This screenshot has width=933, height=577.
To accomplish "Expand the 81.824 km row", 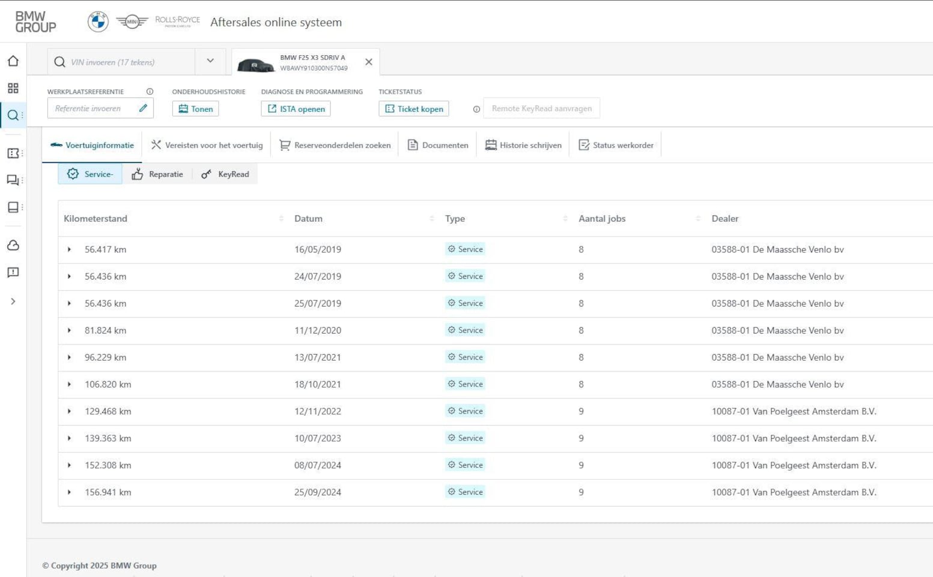I will (69, 331).
